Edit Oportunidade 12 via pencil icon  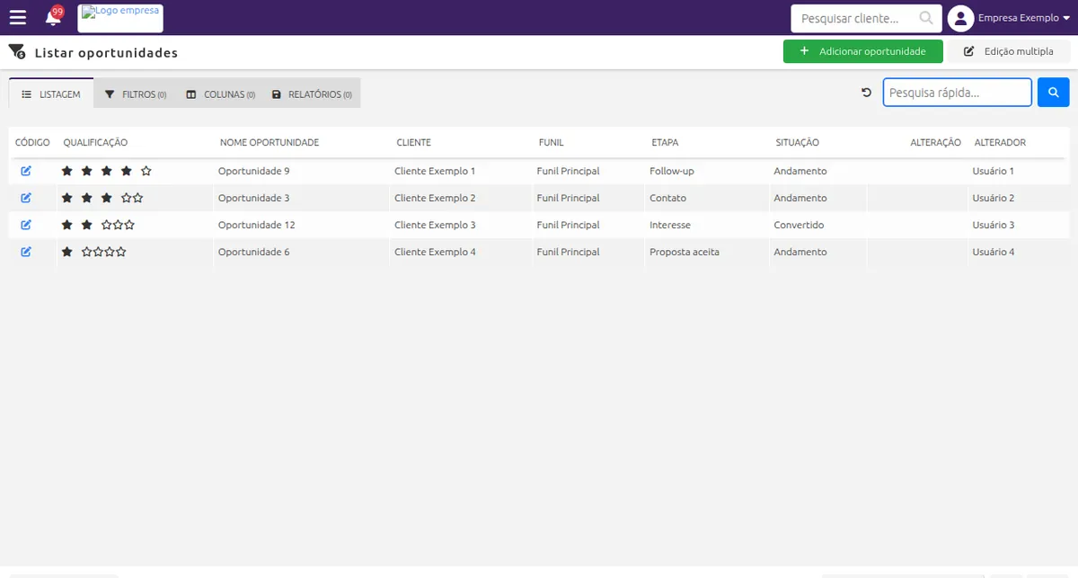click(26, 225)
